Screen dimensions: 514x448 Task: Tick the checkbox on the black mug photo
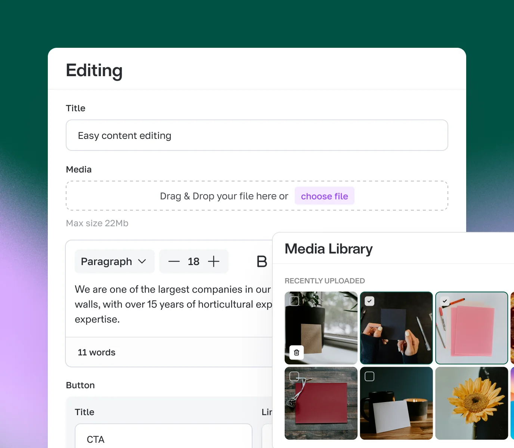[369, 376]
